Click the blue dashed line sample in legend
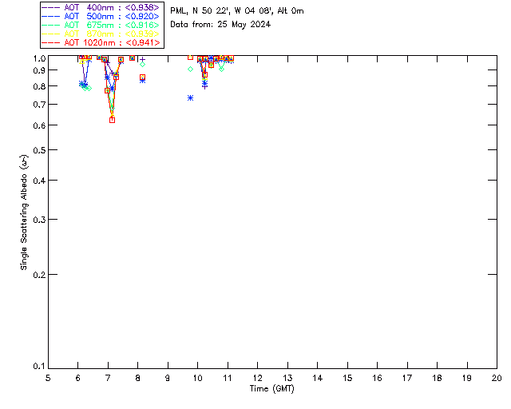511x409 pixels. pyautogui.click(x=51, y=16)
